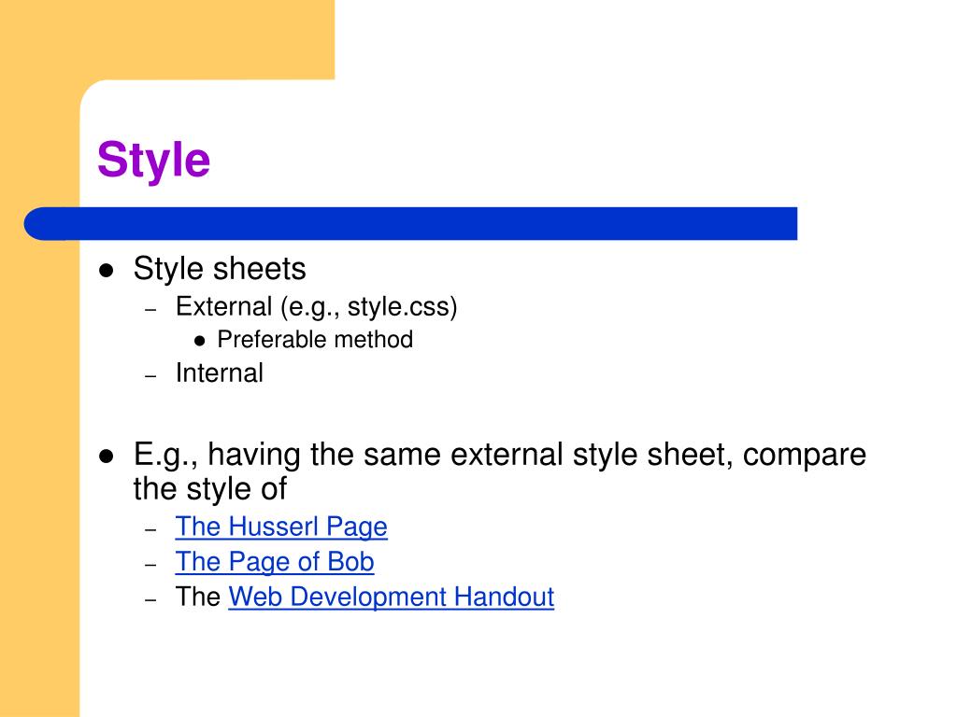
Task: Click the text 'the style of'
Action: (x=210, y=489)
